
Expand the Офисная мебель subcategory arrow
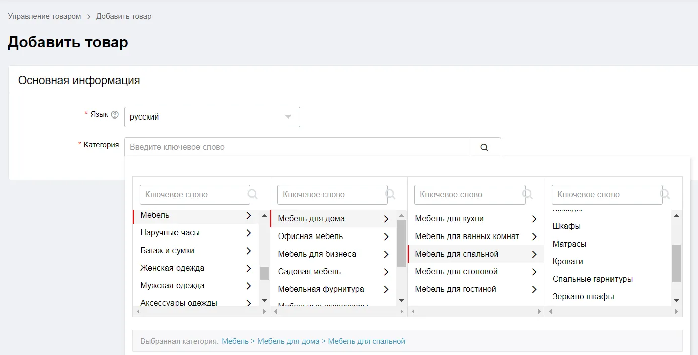pyautogui.click(x=386, y=236)
